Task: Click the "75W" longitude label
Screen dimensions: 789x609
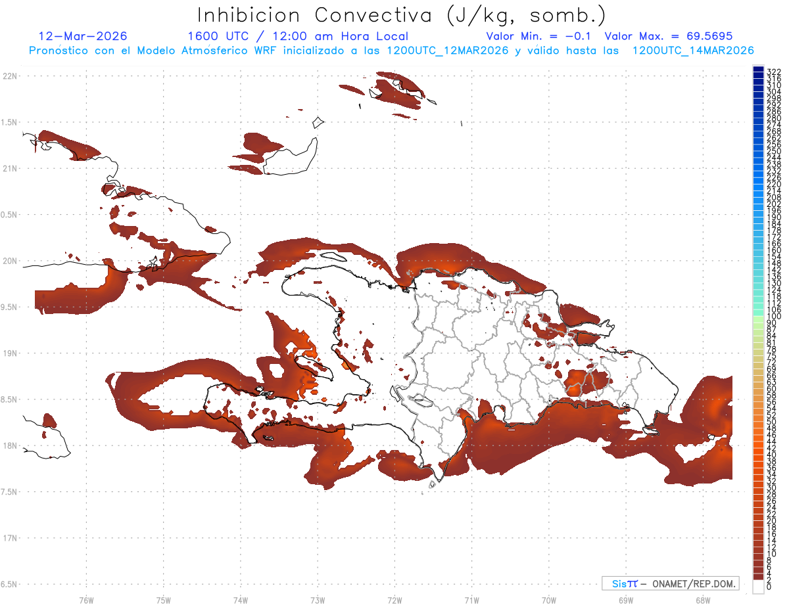Action: [x=163, y=600]
